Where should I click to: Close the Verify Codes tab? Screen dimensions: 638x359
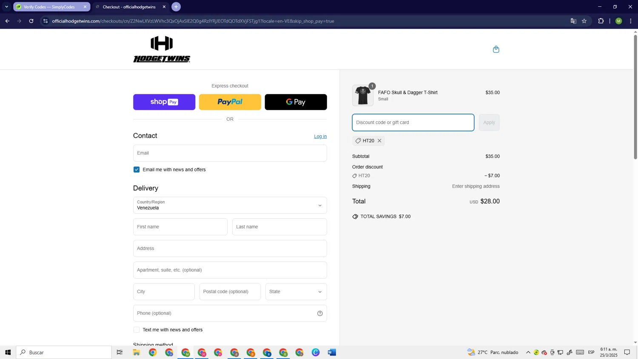click(85, 7)
